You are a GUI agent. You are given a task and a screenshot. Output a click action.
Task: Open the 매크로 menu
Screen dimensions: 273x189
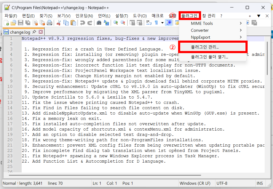point(157,16)
